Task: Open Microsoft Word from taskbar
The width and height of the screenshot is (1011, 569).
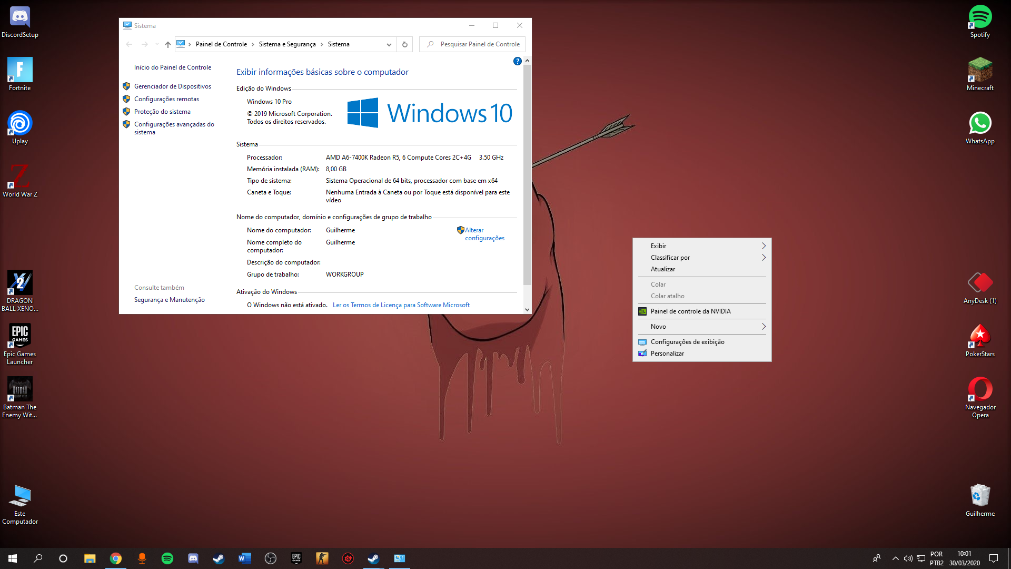Action: point(245,558)
